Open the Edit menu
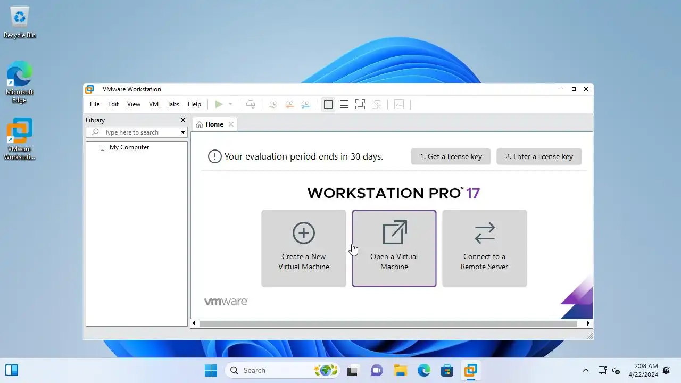Image resolution: width=681 pixels, height=383 pixels. point(113,104)
